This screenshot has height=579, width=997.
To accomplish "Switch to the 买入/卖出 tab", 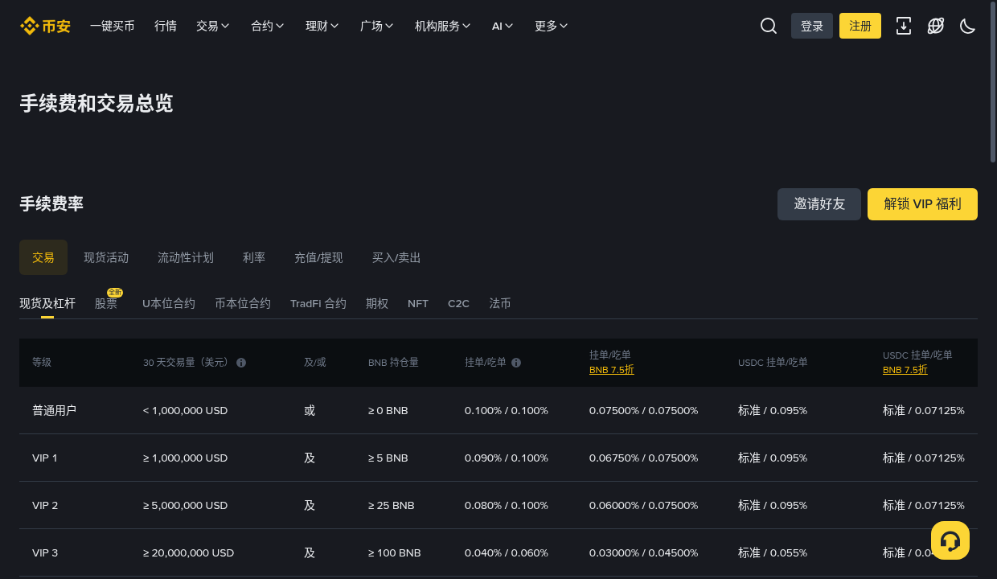I will 396,257.
